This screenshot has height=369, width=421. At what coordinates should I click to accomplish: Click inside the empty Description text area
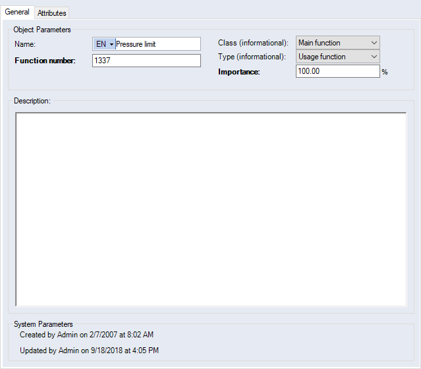coord(211,210)
